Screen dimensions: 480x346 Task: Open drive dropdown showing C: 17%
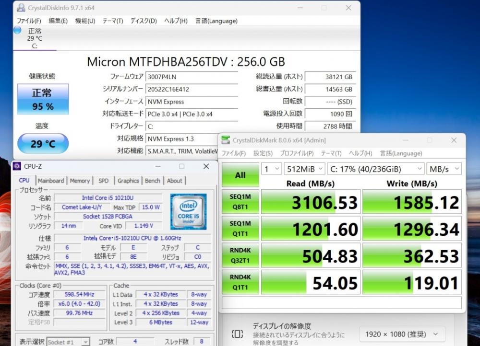click(376, 169)
